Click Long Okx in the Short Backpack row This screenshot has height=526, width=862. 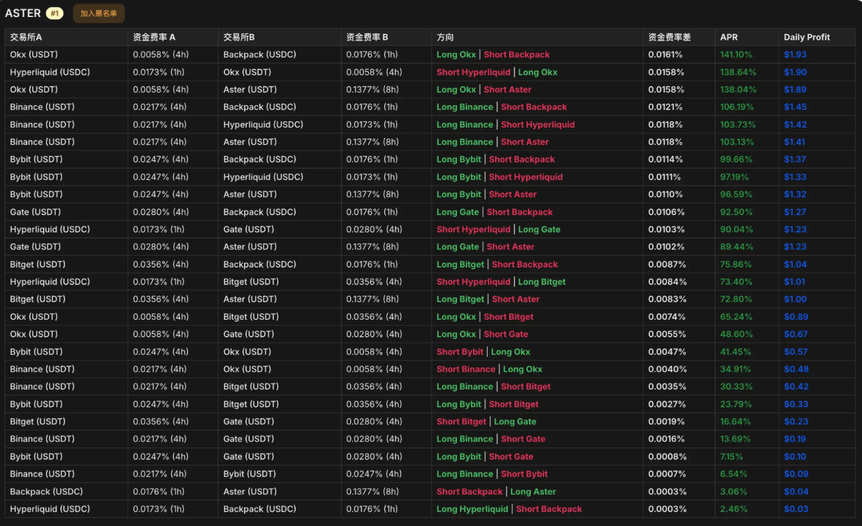click(x=456, y=55)
